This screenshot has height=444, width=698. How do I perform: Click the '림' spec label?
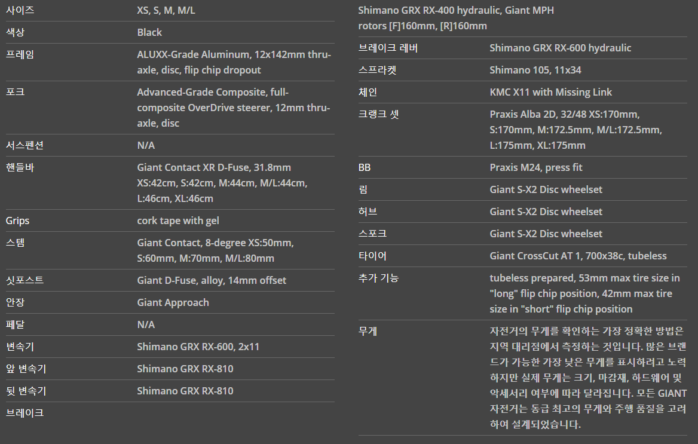[363, 189]
